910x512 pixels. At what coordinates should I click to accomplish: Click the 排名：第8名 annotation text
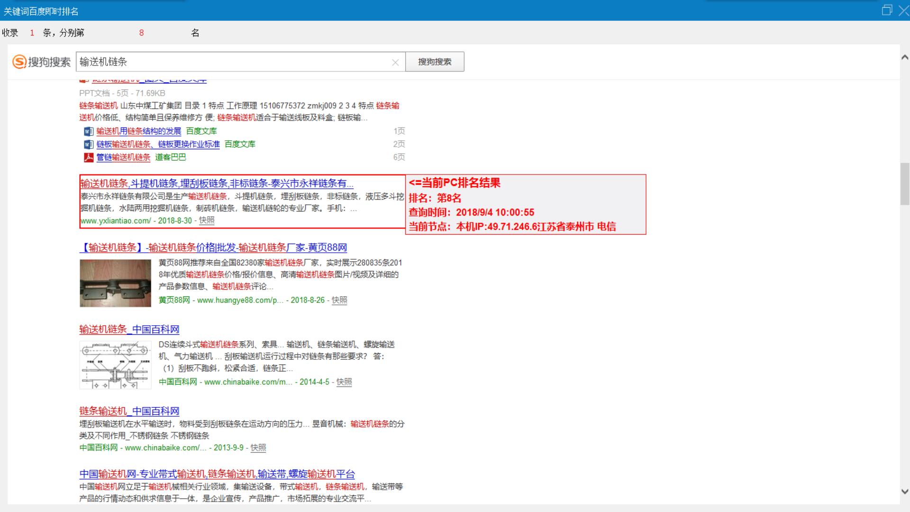435,198
